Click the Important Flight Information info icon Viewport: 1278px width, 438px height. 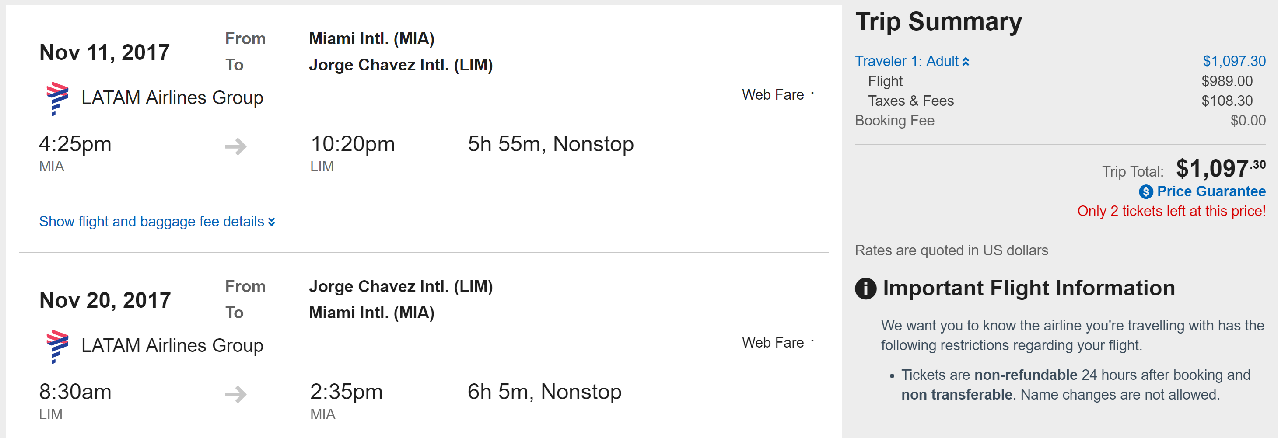(866, 289)
